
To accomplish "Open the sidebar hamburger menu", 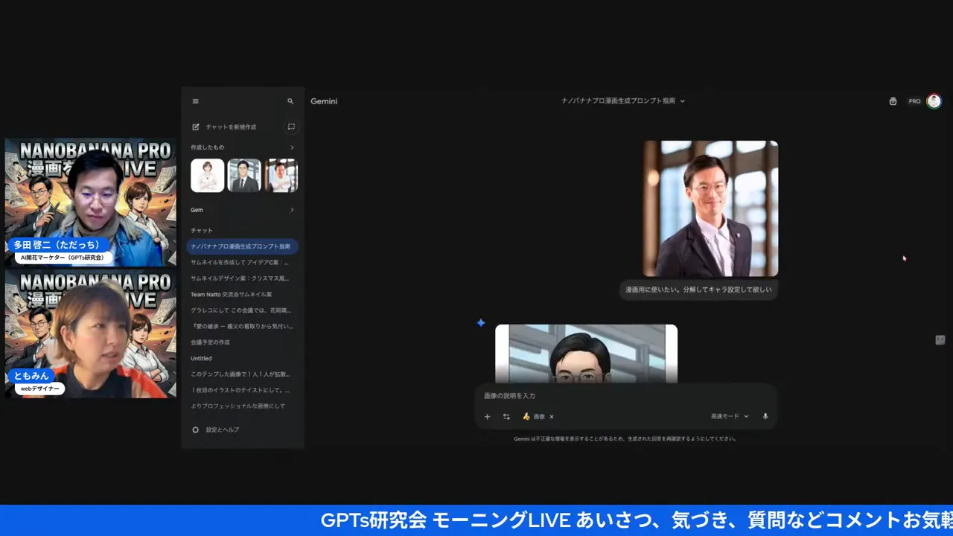I will (195, 100).
